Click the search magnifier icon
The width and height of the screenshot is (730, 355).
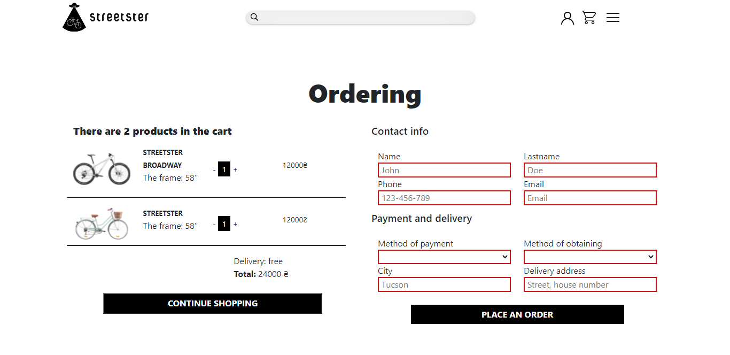click(254, 17)
